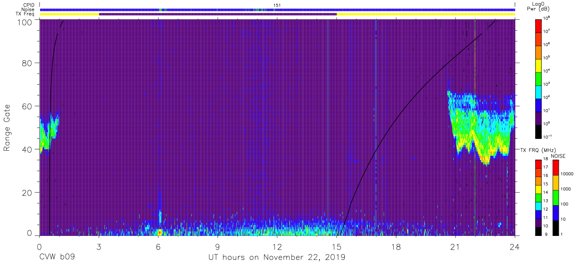The image size is (579, 267).
Task: Select the orange segment of the NOISE colorbar
Action: tap(555, 183)
